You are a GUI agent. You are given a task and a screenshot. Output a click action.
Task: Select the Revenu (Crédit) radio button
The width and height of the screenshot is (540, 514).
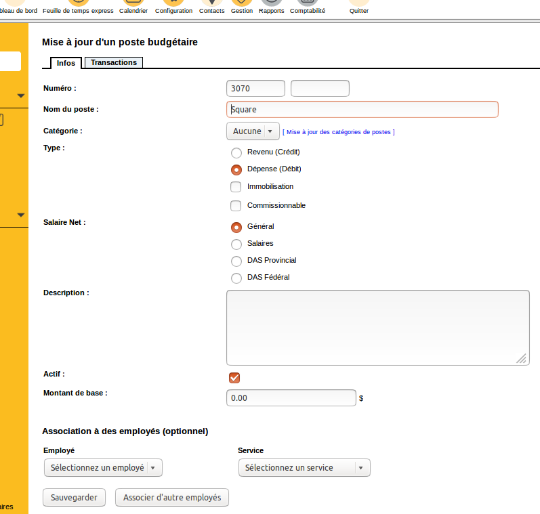[236, 152]
